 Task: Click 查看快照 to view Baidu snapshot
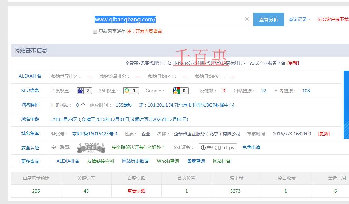tap(136, 191)
